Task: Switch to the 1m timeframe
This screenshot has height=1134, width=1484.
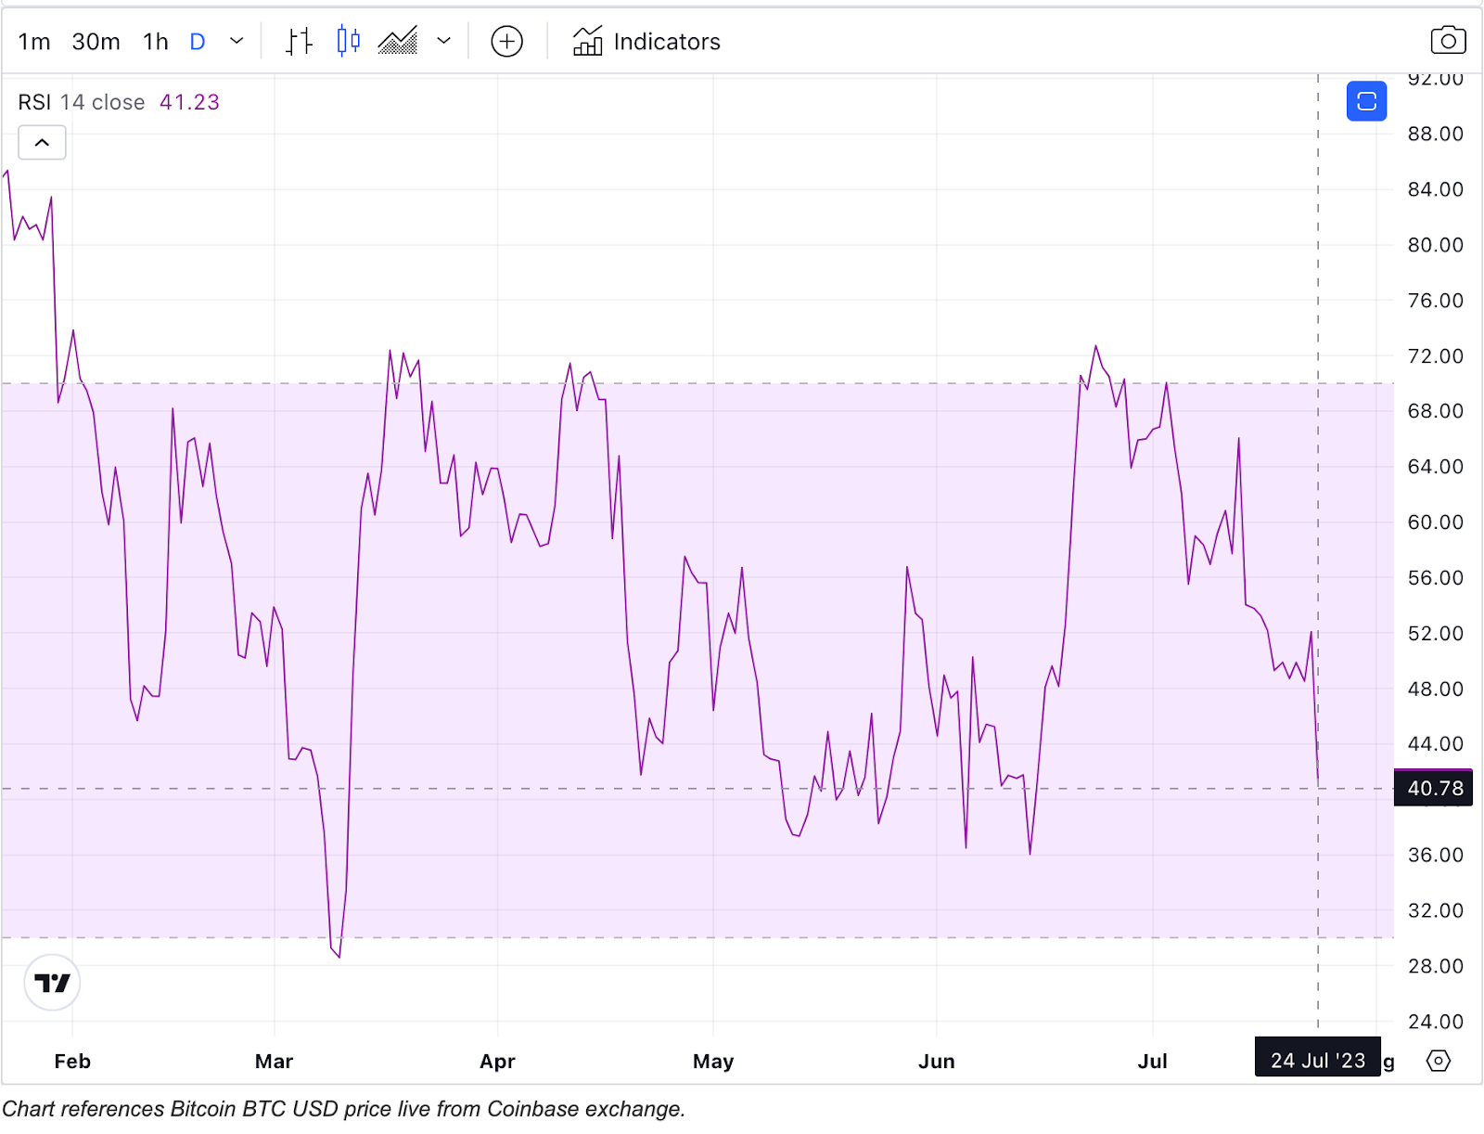Action: point(34,42)
